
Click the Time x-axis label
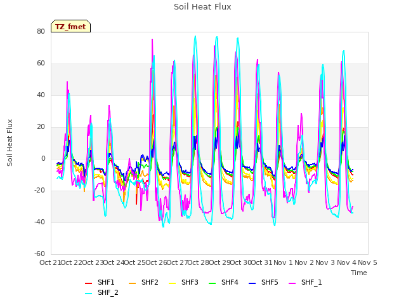pos(359,273)
